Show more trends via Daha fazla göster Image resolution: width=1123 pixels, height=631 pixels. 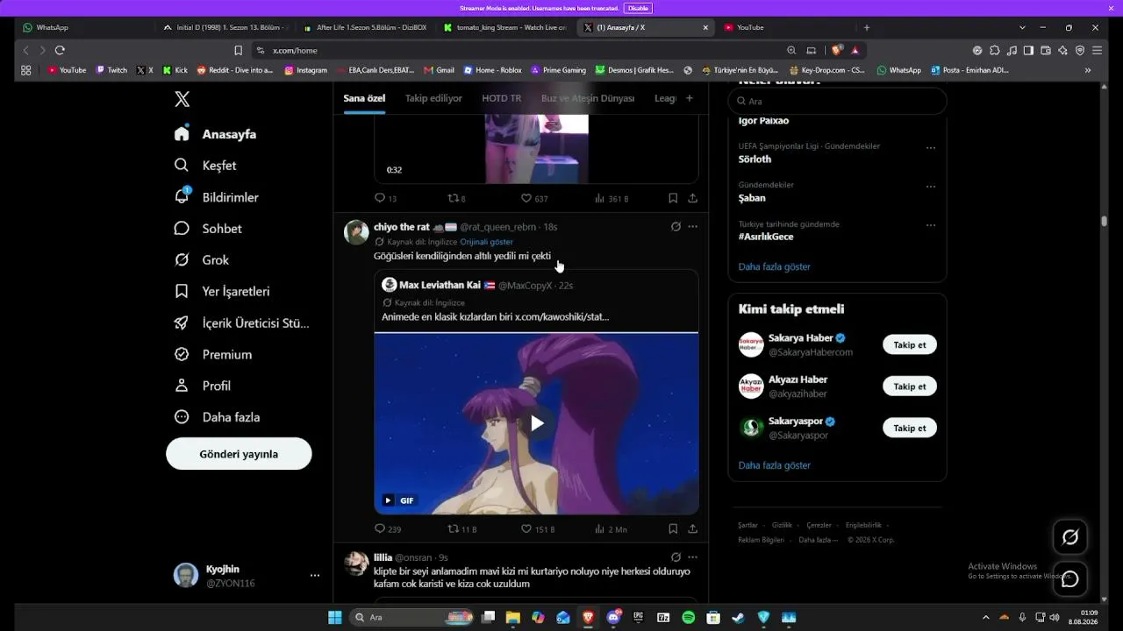click(x=775, y=266)
